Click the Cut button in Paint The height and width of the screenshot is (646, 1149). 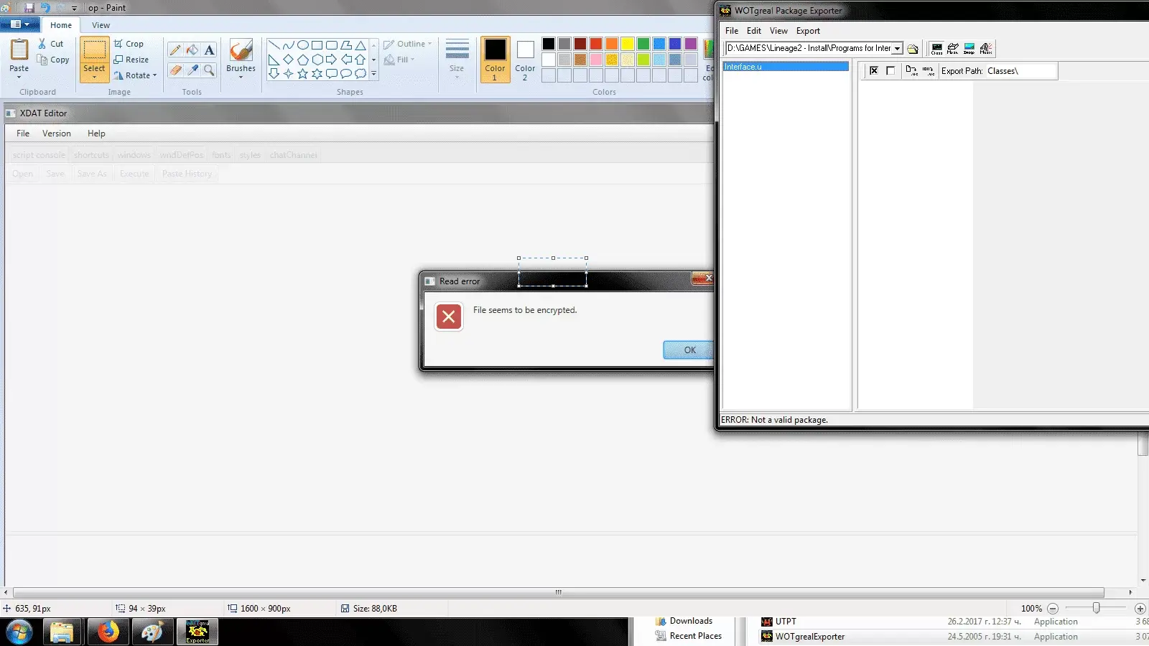point(51,44)
